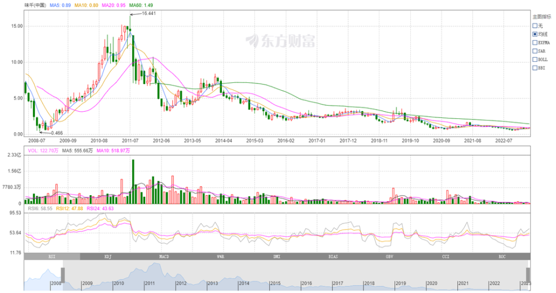The width and height of the screenshot is (556, 293).
Task: Click the 2013 marker on the timeline navigator
Action: 212,284
